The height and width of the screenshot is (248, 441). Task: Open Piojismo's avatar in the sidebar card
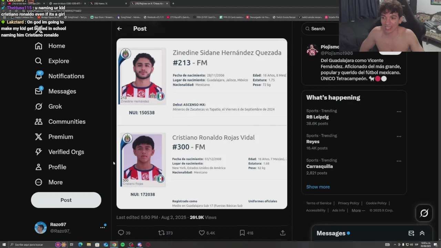coord(312,50)
